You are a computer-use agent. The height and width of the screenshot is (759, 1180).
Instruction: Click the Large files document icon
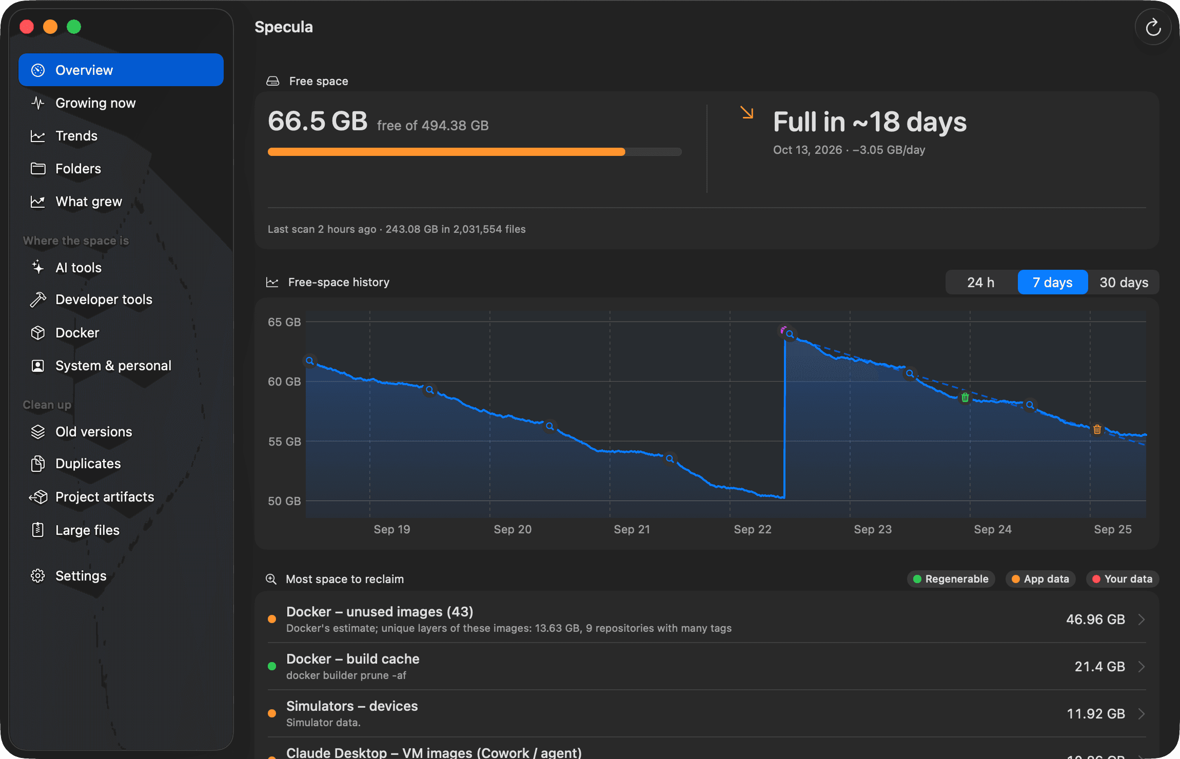pyautogui.click(x=38, y=530)
